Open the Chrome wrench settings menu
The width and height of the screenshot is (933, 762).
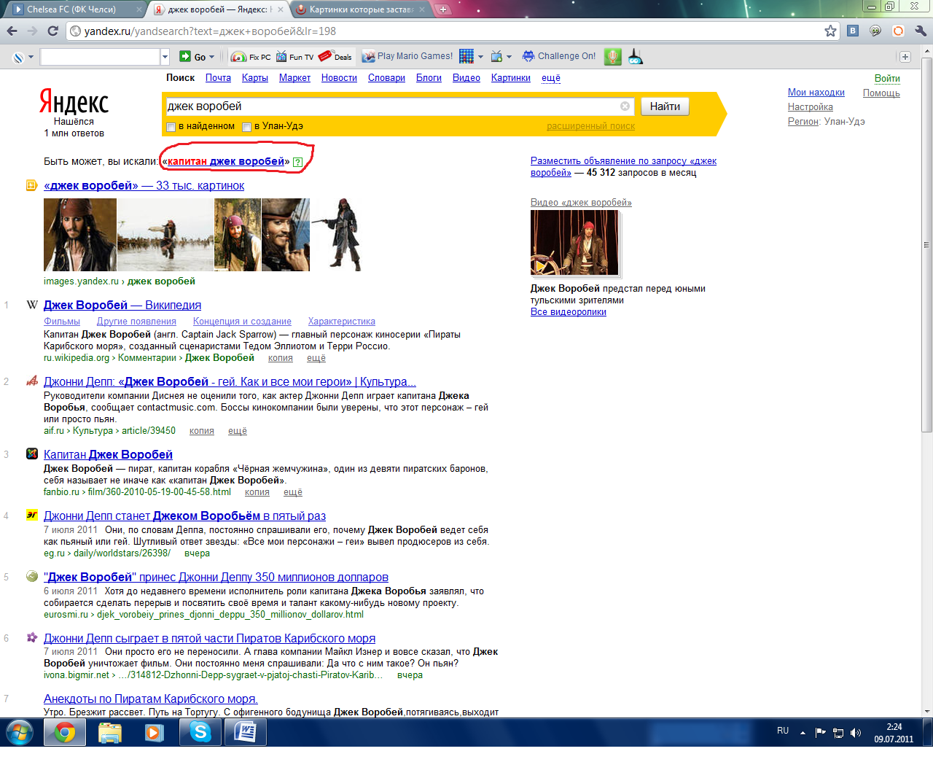coord(920,31)
